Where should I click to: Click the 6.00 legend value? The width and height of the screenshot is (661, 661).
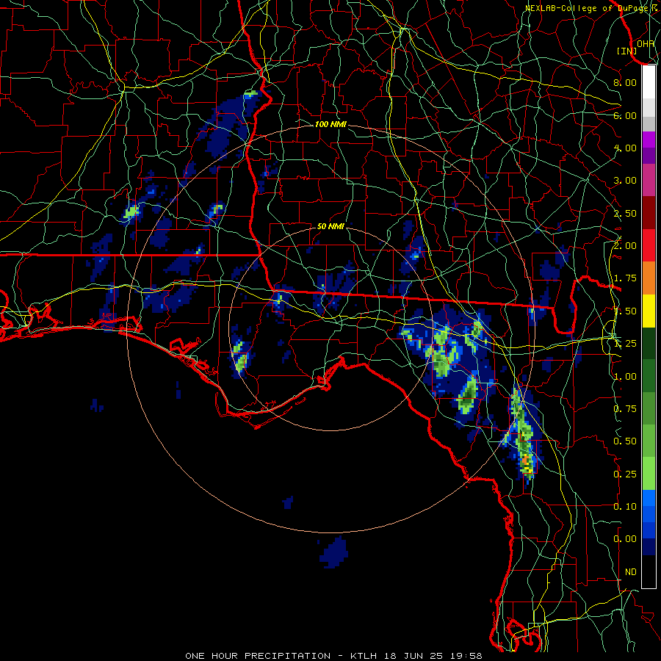coord(625,115)
